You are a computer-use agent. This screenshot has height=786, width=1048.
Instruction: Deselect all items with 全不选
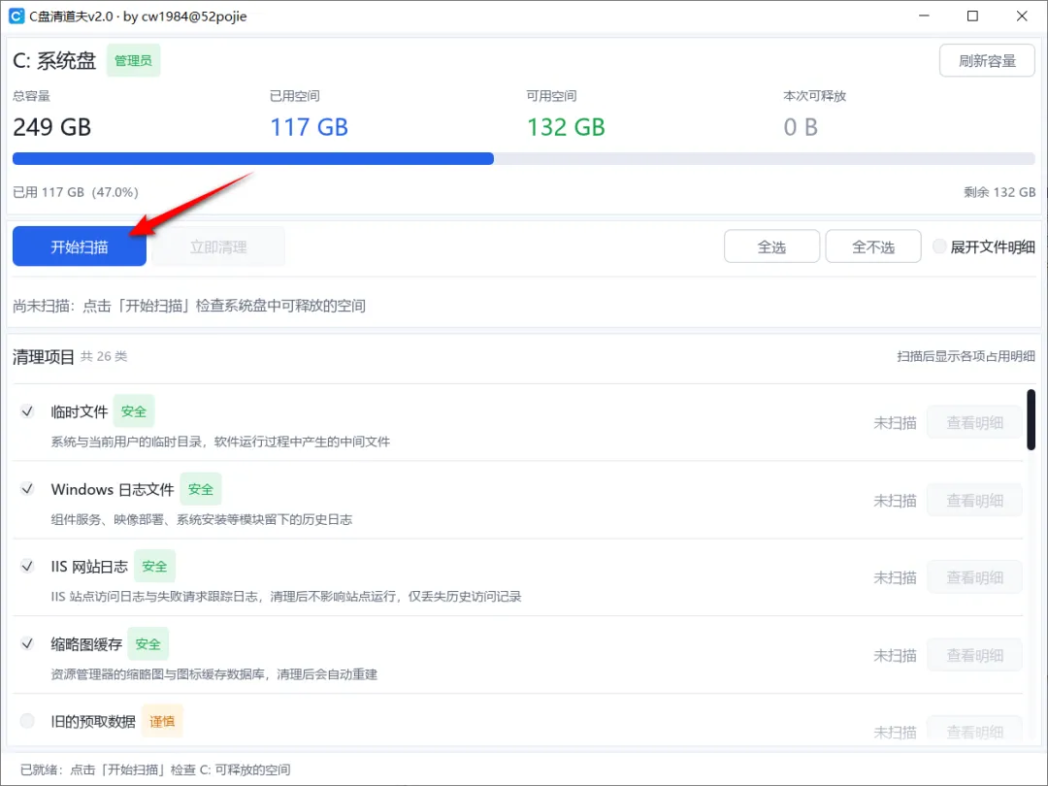tap(873, 246)
